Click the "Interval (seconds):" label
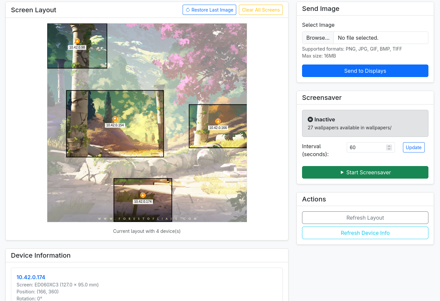Screen dimensions: 440x301 pos(315,150)
